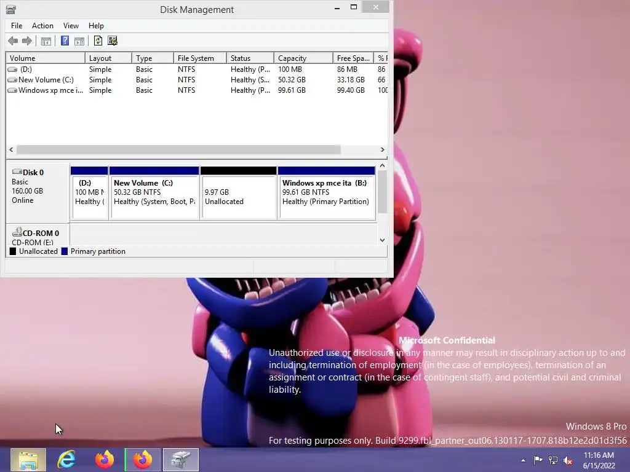
Task: Select the Windows xp mce ita (B:) partition block
Action: [326, 193]
